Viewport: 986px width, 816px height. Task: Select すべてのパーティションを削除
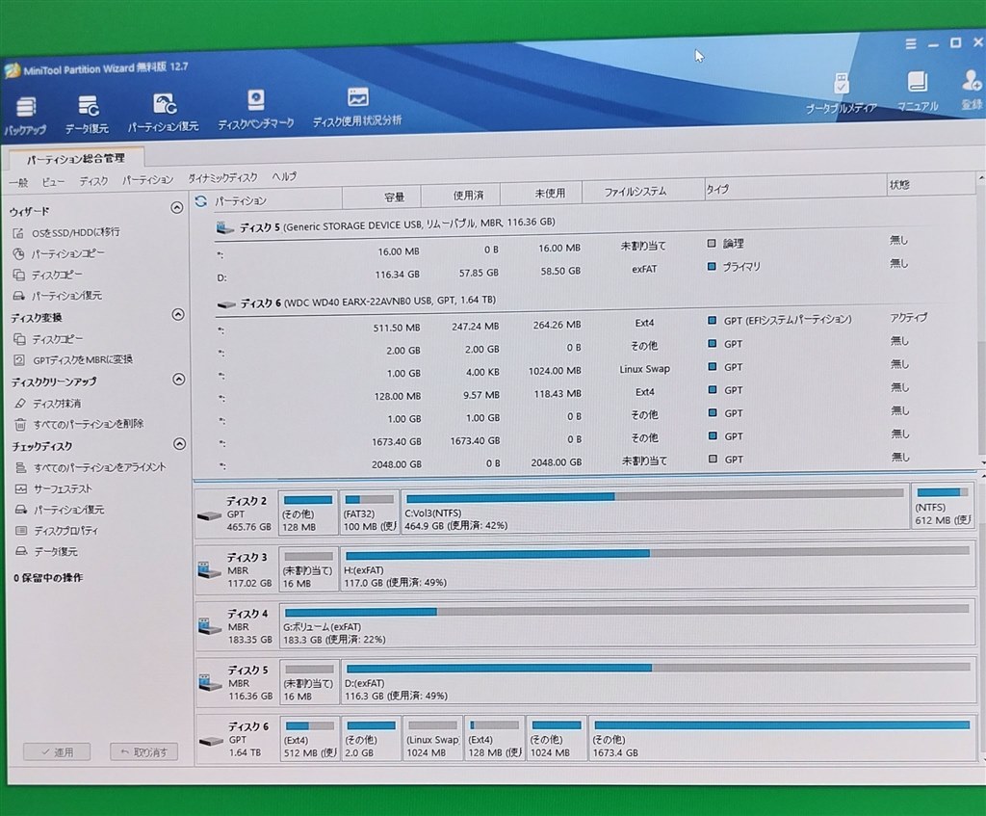click(79, 424)
